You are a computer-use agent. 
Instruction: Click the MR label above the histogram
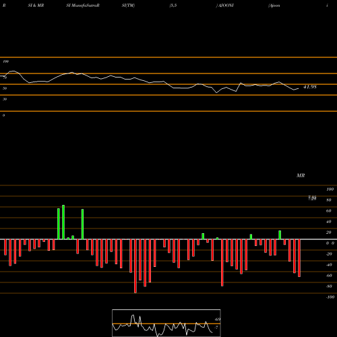301,175
